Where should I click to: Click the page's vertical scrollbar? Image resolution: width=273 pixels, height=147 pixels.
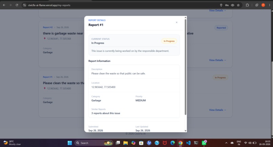coord(272,99)
